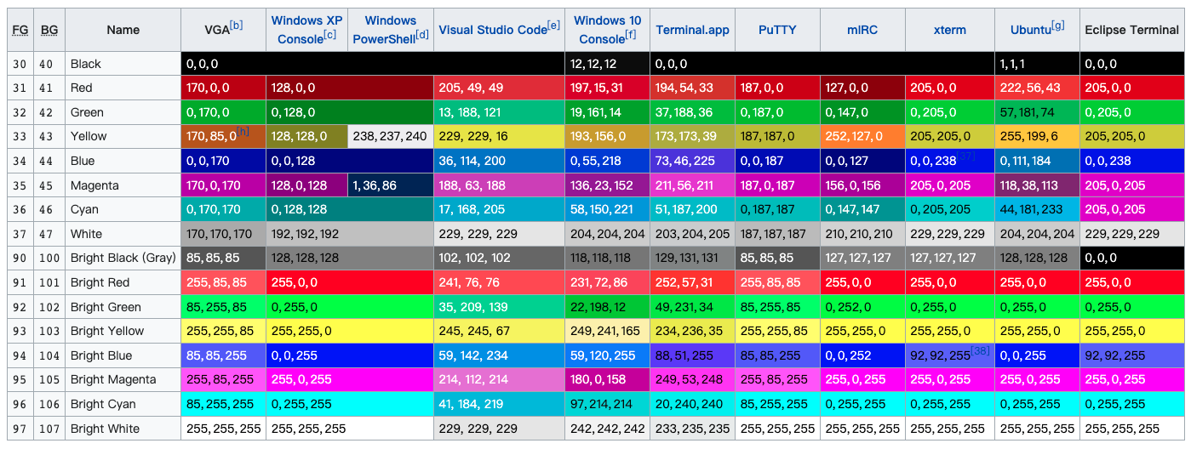
Task: Select Windows 10 Bright Green swatch 22, 198, 12
Action: pyautogui.click(x=607, y=307)
